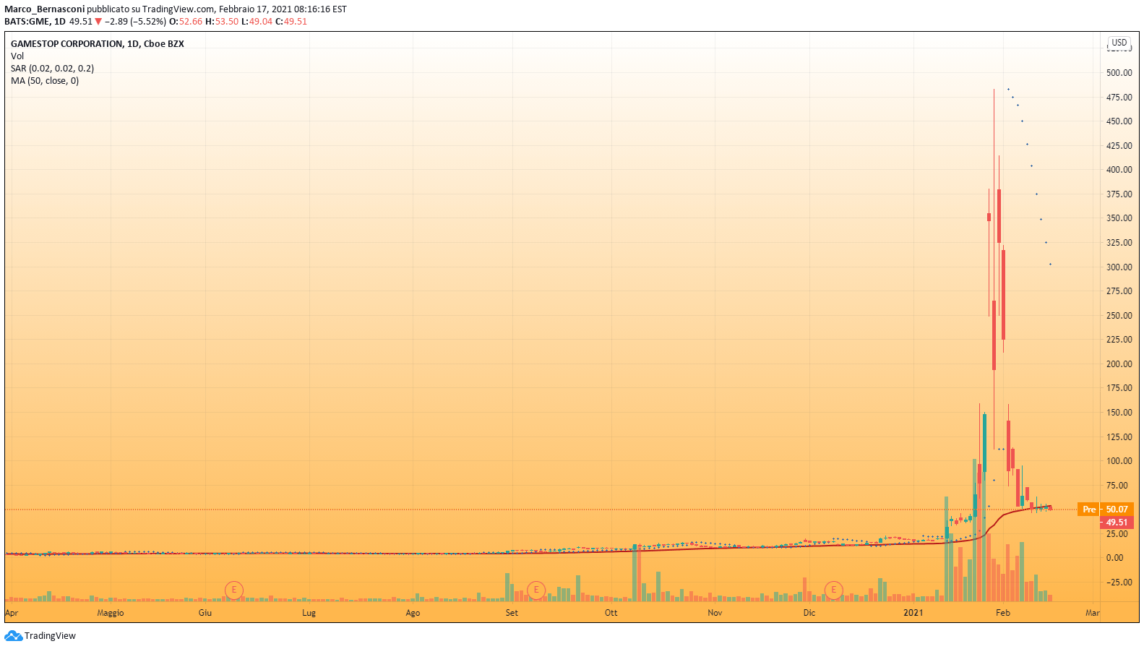Click the 400.00 price axis label
Viewport: 1144px width, 649px height.
click(x=1119, y=170)
